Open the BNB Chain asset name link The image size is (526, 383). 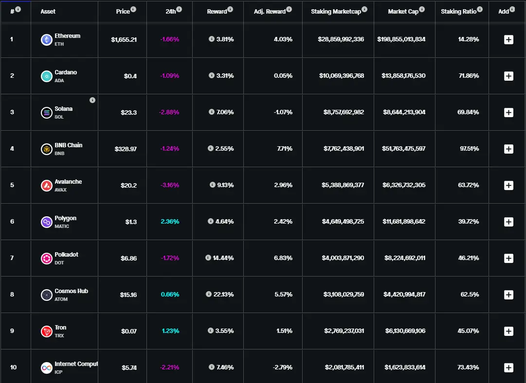coord(69,145)
